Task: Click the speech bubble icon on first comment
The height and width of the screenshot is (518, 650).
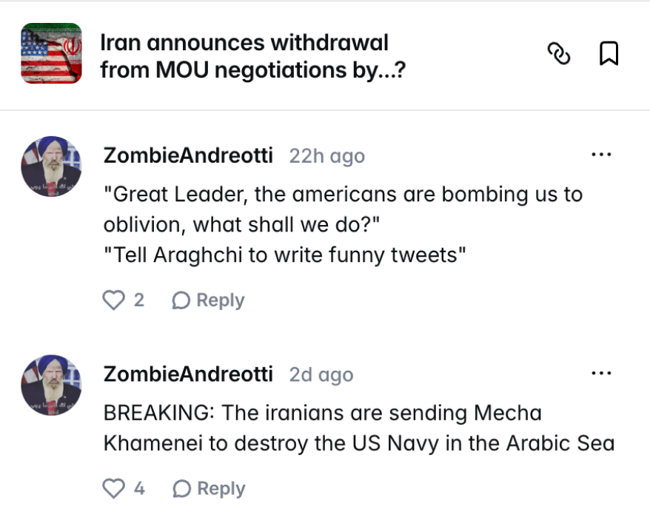Action: pos(181,300)
